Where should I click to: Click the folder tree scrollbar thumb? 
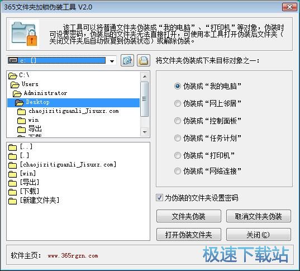tap(145, 99)
